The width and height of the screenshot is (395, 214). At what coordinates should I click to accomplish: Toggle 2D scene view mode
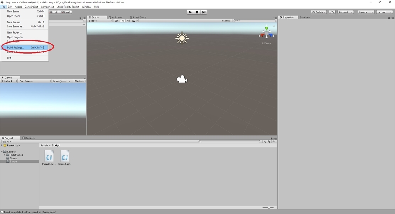click(x=116, y=21)
